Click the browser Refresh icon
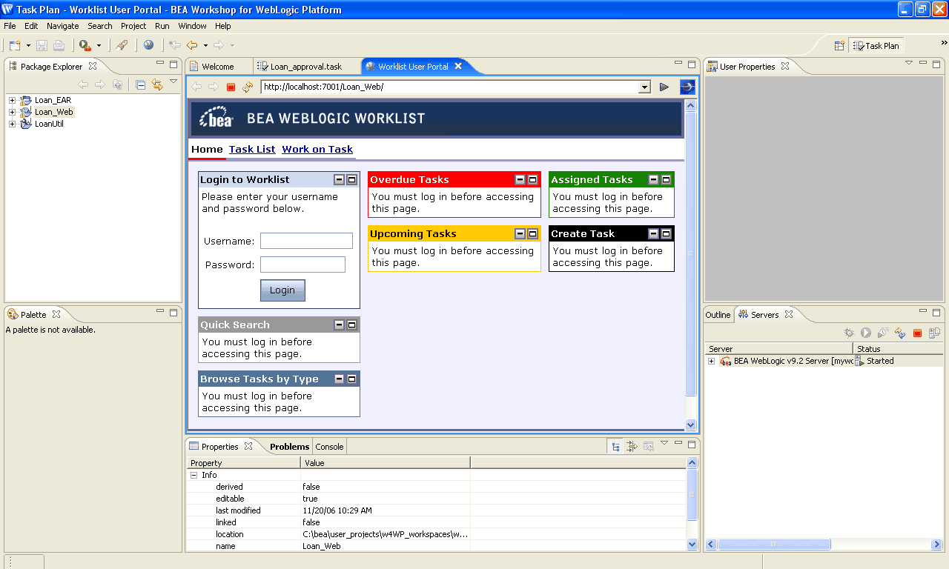Image resolution: width=949 pixels, height=569 pixels. pos(248,87)
